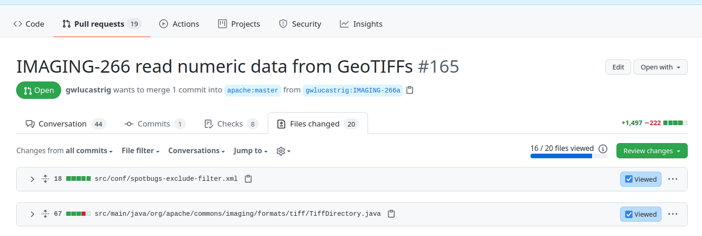This screenshot has height=236, width=702.
Task: Expand all lines in TiffDirectory.java
Action: [x=45, y=214]
